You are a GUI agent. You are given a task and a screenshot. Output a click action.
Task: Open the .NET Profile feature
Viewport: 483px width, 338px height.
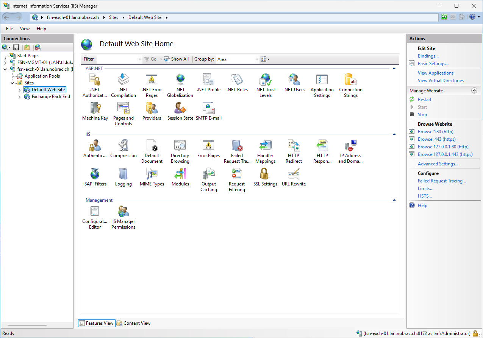209,83
